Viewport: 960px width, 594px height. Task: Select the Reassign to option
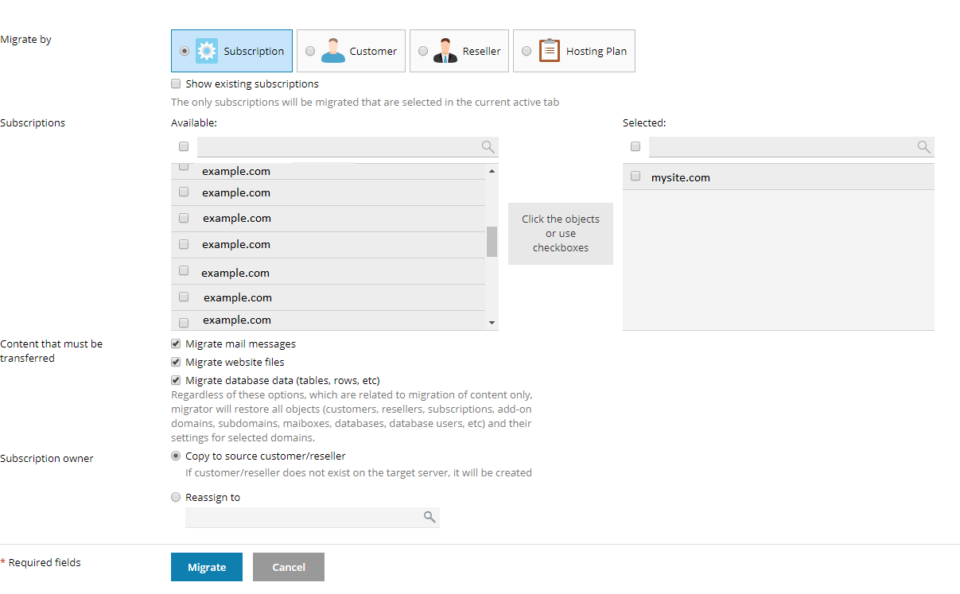pyautogui.click(x=176, y=497)
